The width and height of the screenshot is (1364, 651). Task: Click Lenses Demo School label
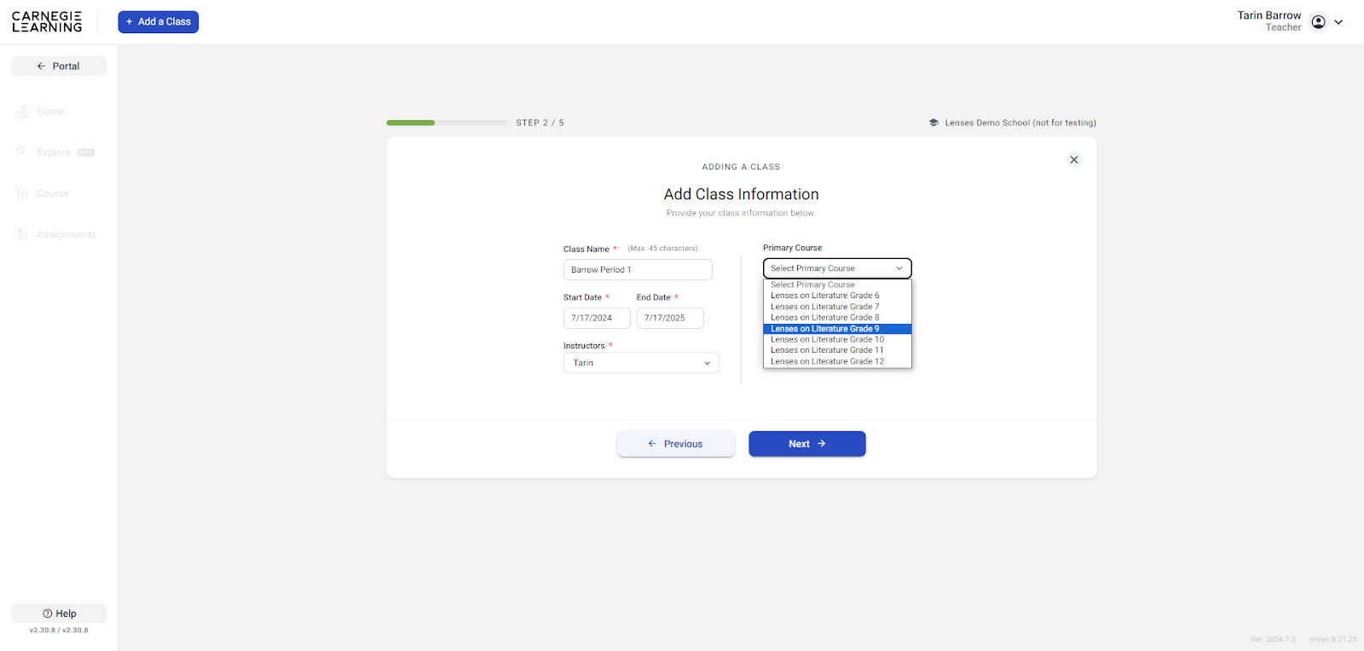coord(1020,123)
